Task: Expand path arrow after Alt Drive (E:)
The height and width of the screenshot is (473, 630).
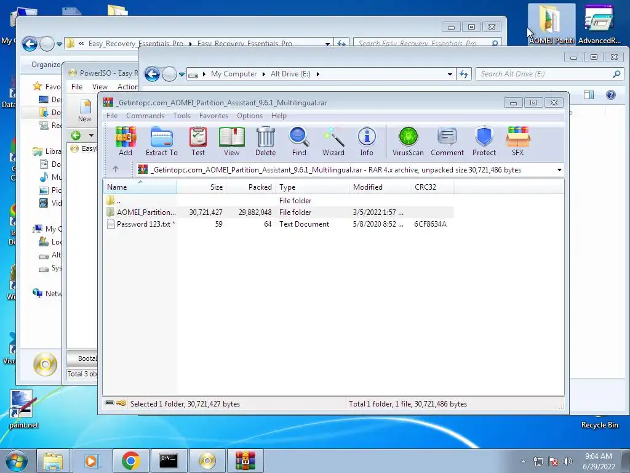Action: point(317,74)
